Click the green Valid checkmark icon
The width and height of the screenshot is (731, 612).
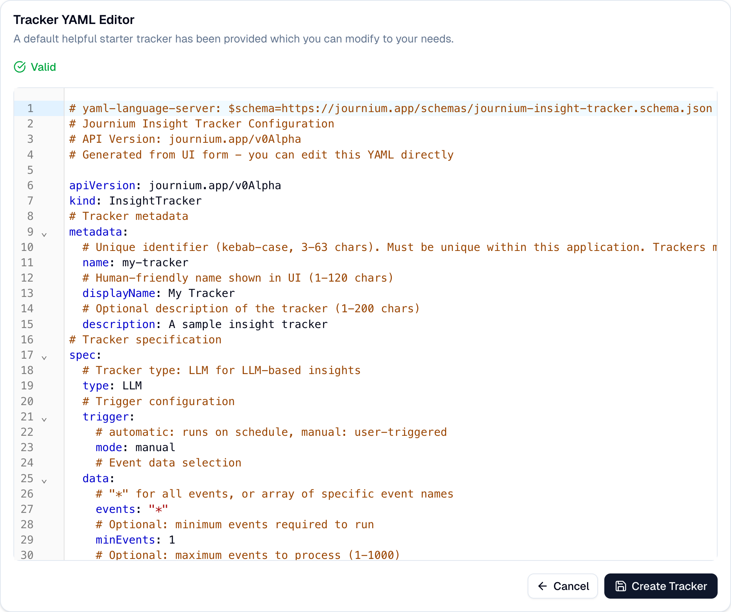click(20, 67)
